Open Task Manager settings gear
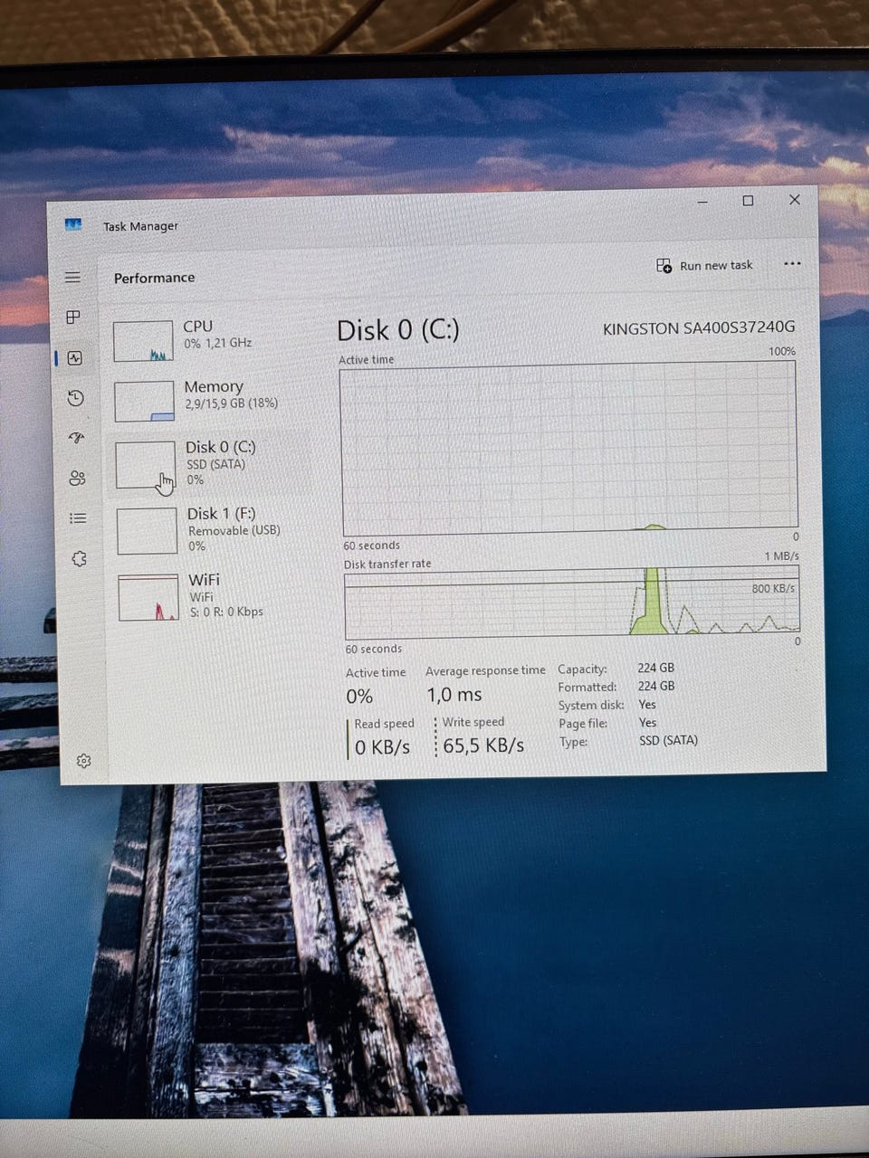Viewport: 869px width, 1158px height. 84,761
